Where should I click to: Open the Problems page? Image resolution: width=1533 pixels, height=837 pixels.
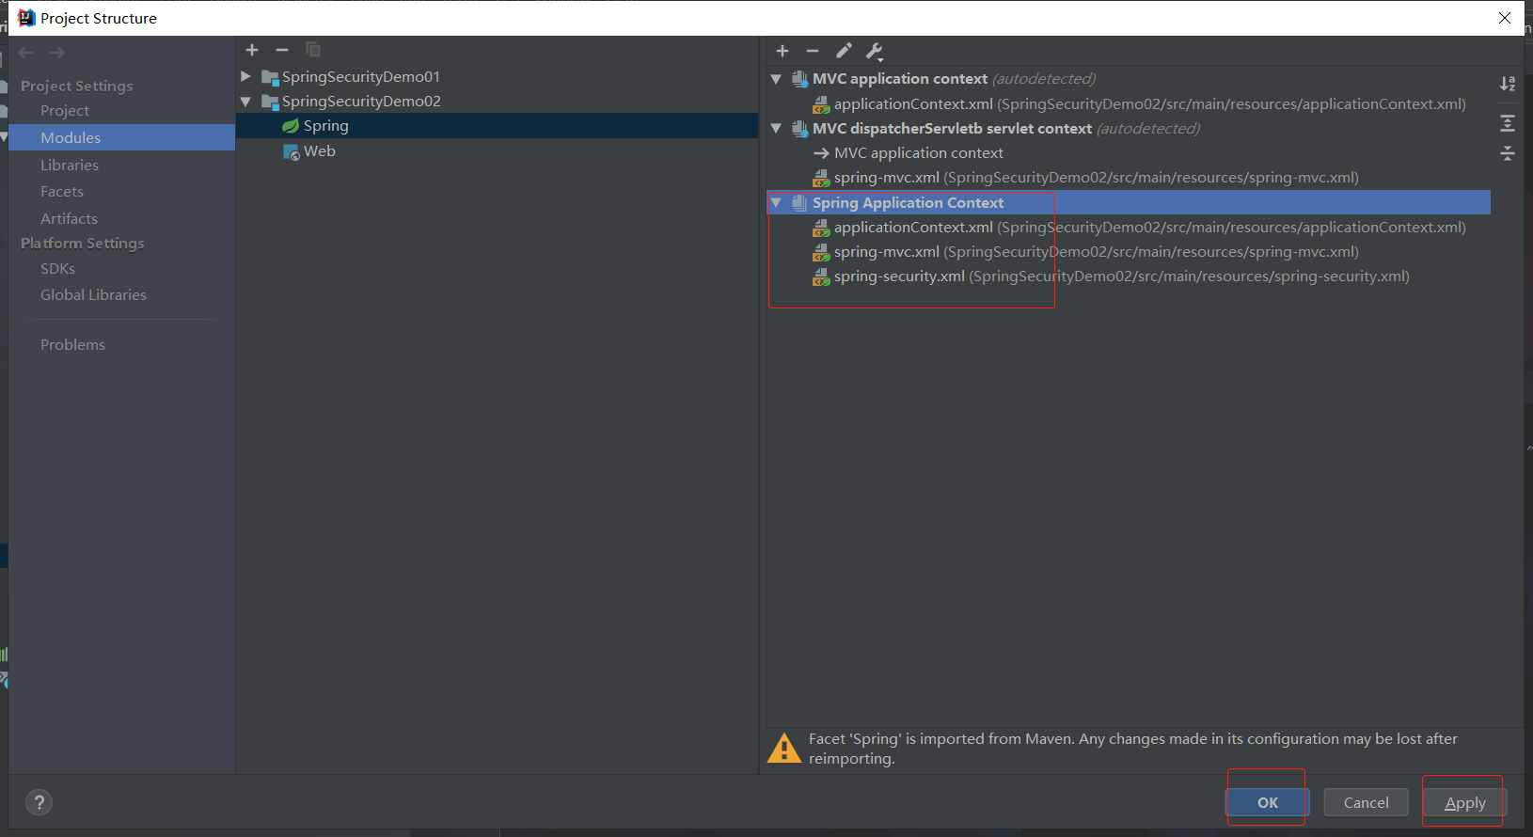click(x=72, y=345)
